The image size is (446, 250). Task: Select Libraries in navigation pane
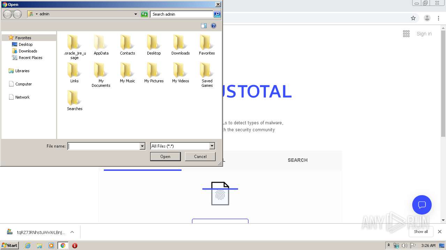pyautogui.click(x=22, y=71)
